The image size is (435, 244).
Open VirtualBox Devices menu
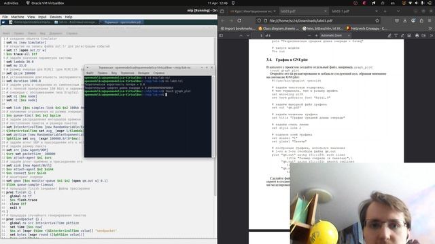tap(56, 17)
